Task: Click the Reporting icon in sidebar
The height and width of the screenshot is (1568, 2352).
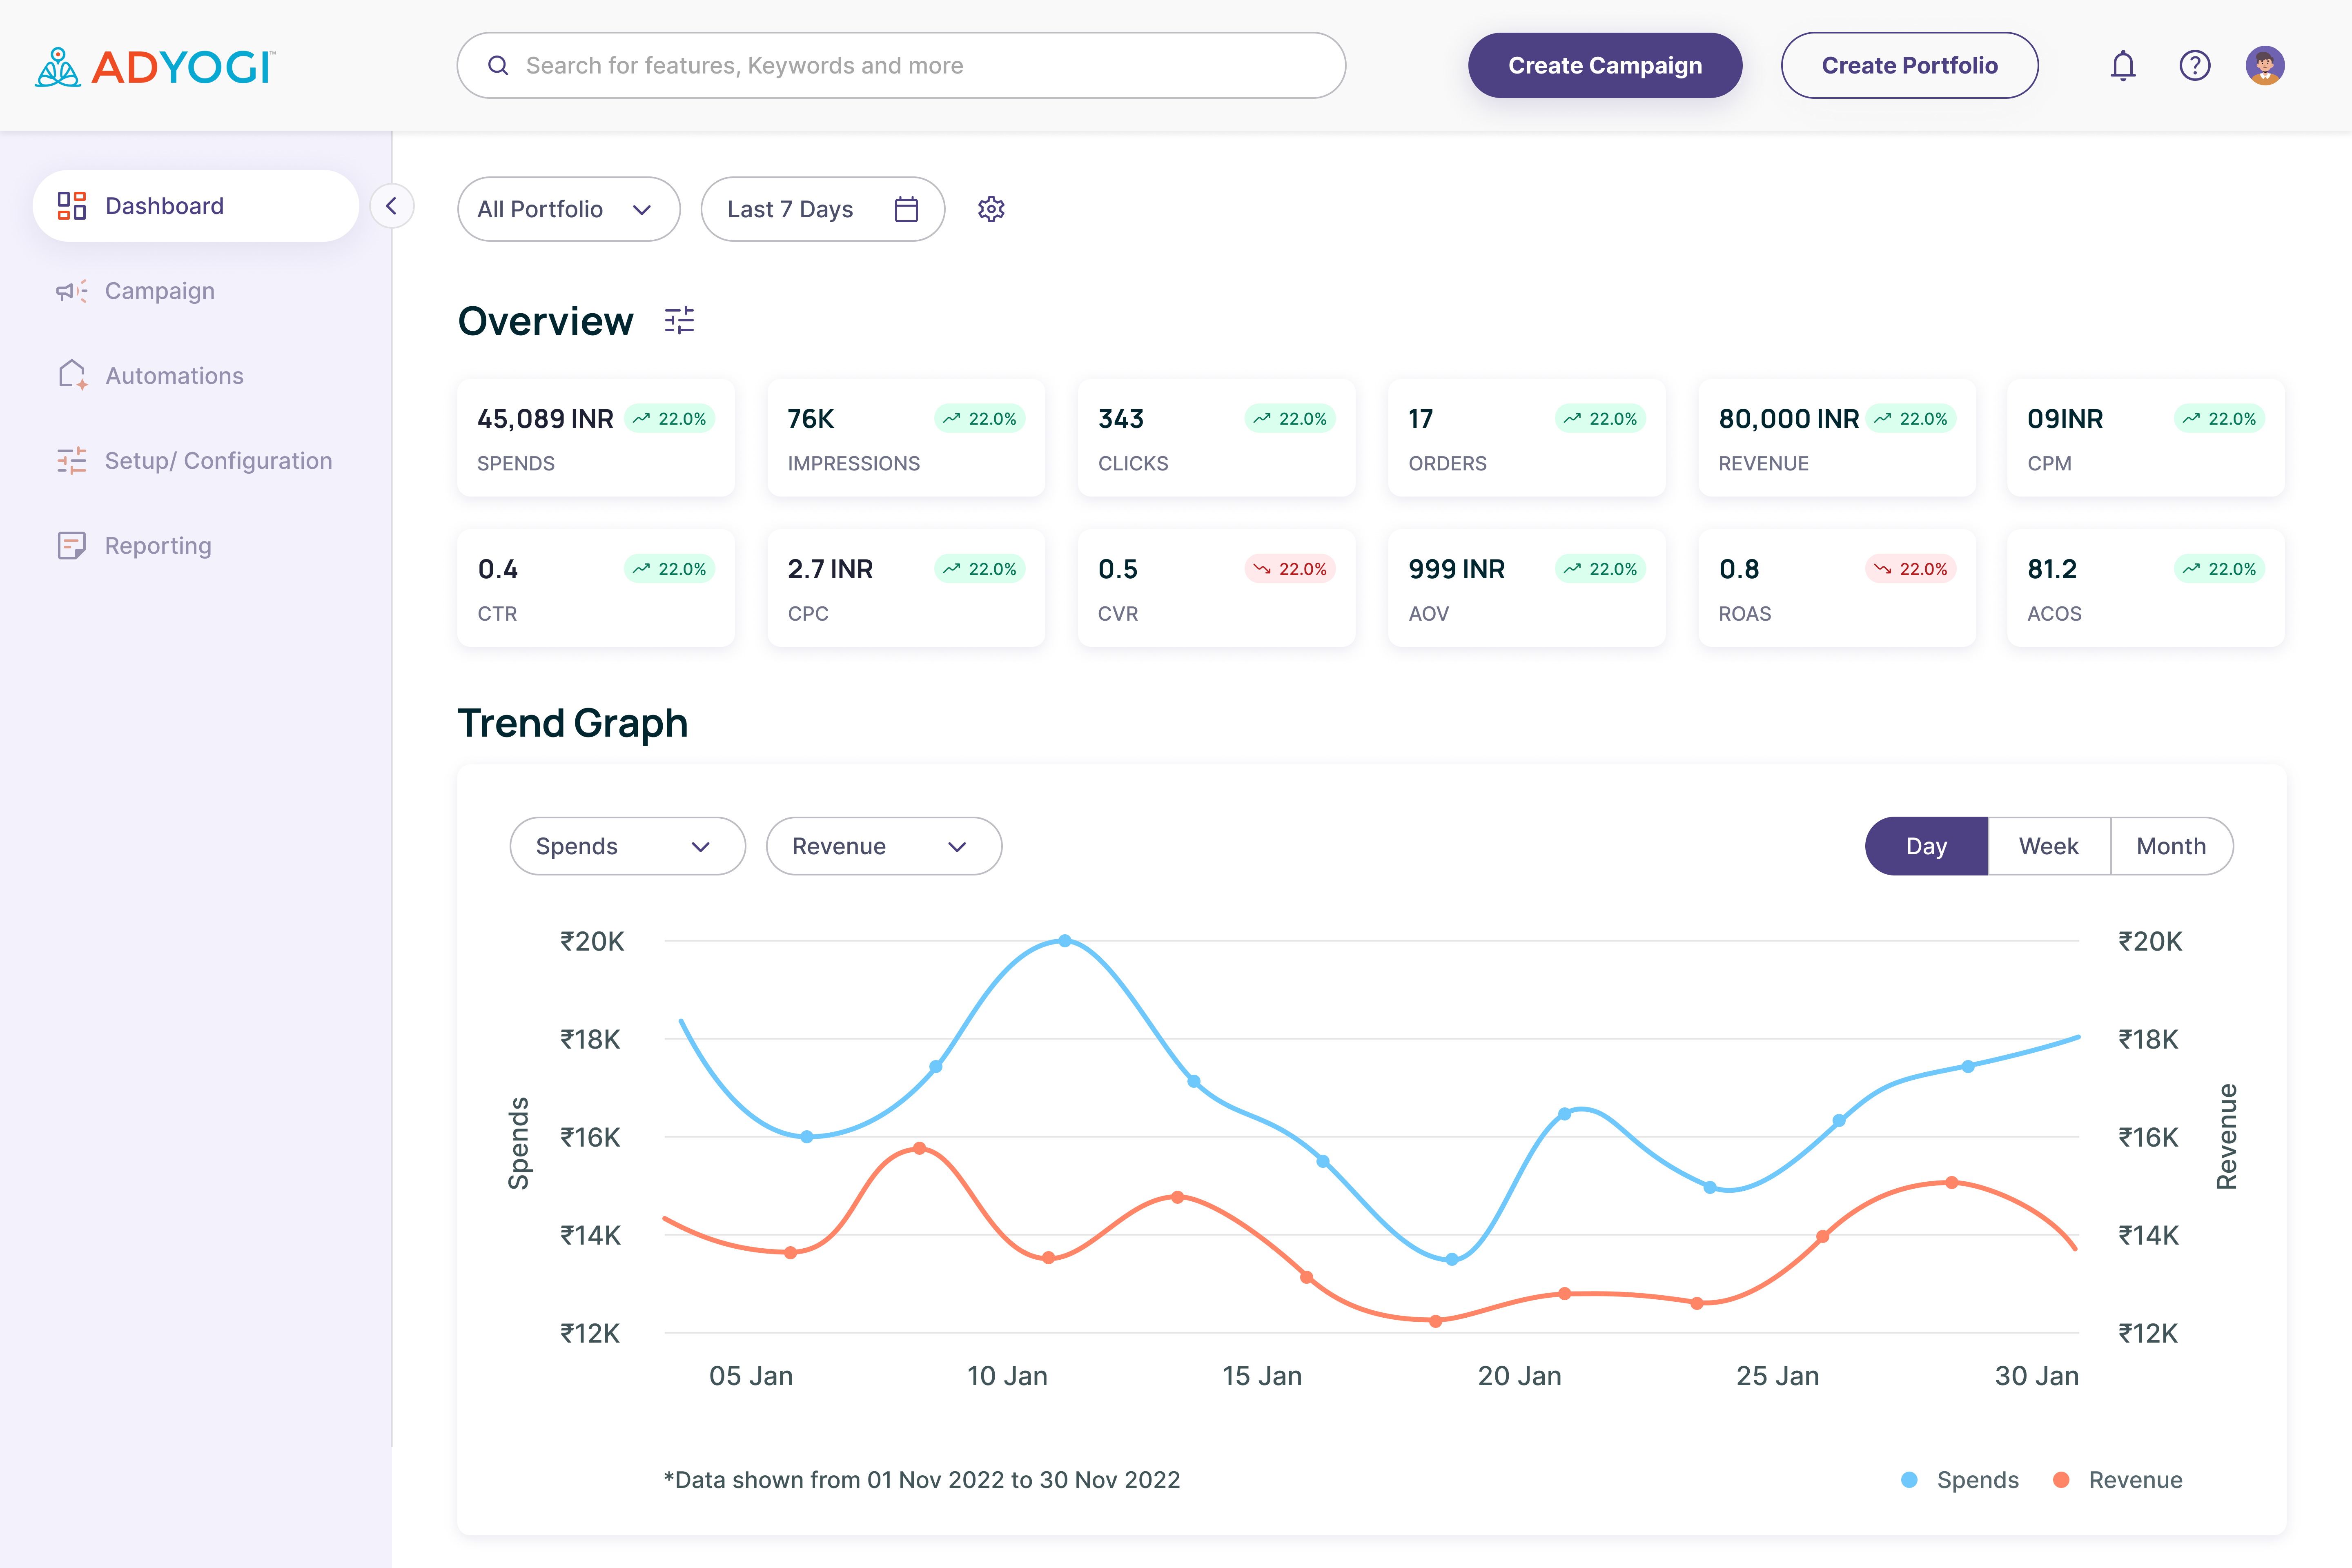Action: [71, 546]
